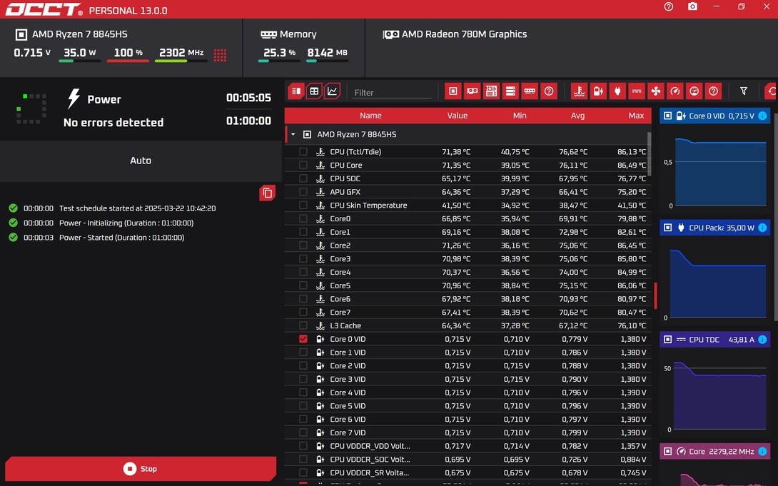Filter by frequency gauge sensor icon

(x=675, y=91)
